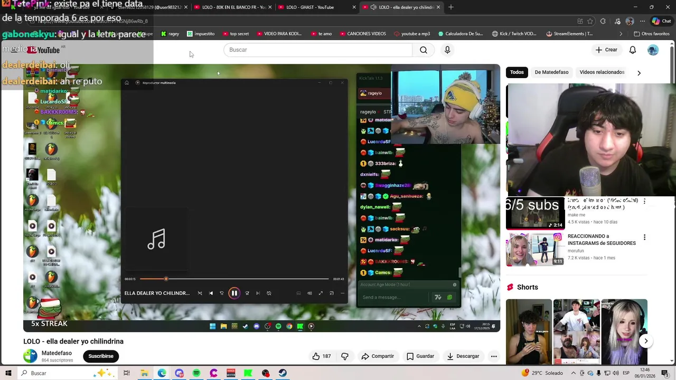Screen dimensions: 676x380
Task: Open the Windows notification center
Action: [665, 373]
